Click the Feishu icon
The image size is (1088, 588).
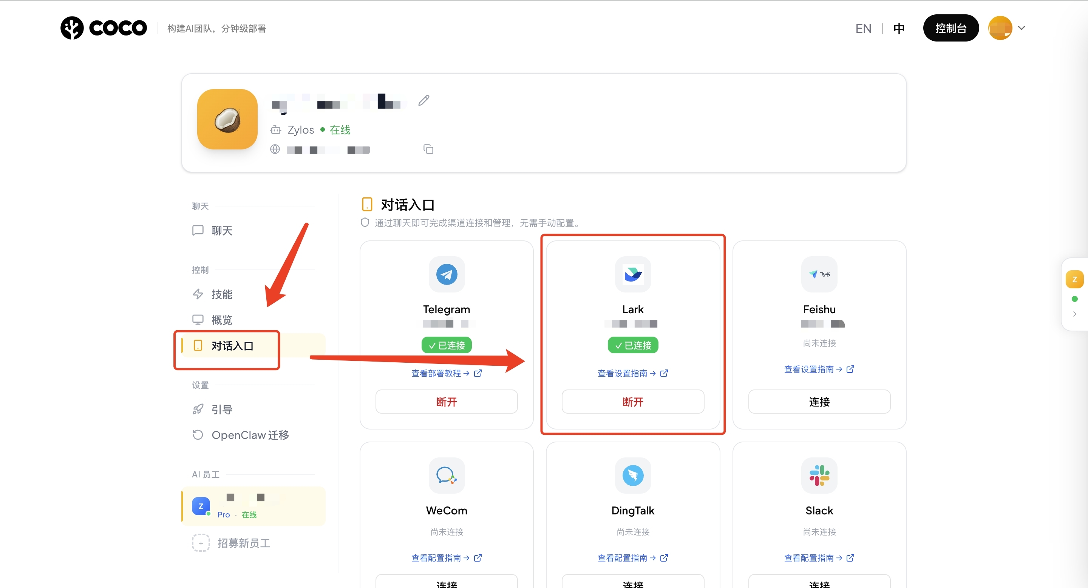coord(819,275)
